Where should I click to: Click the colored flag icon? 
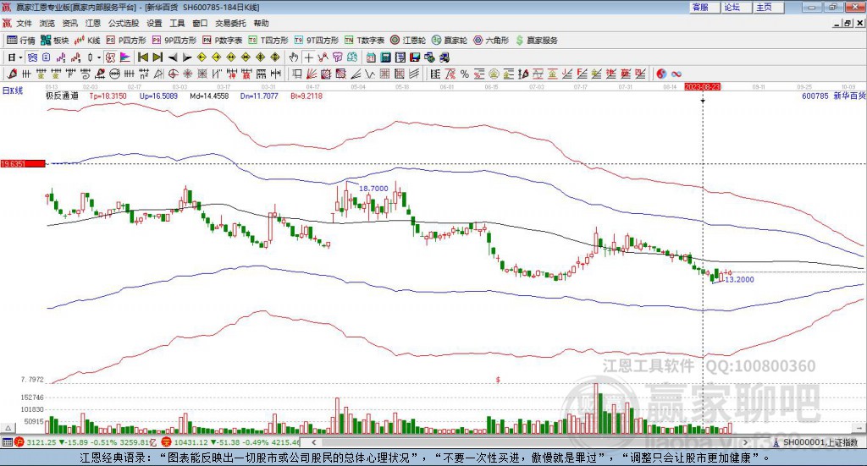point(125,58)
